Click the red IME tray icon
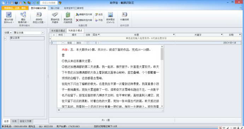The height and width of the screenshot is (129, 244). [220, 128]
